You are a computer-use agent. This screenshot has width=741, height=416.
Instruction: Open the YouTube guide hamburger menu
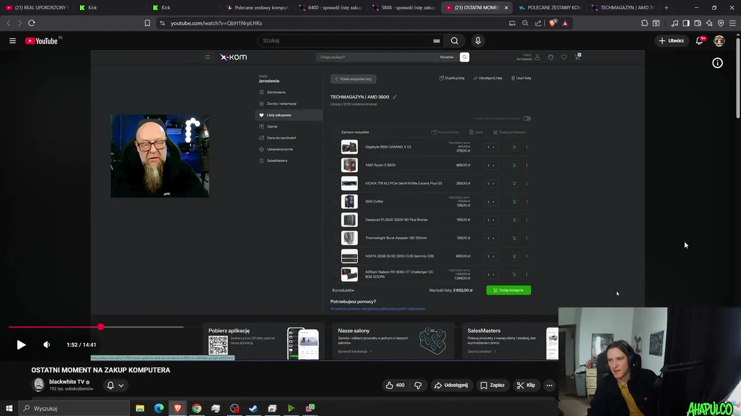12,41
